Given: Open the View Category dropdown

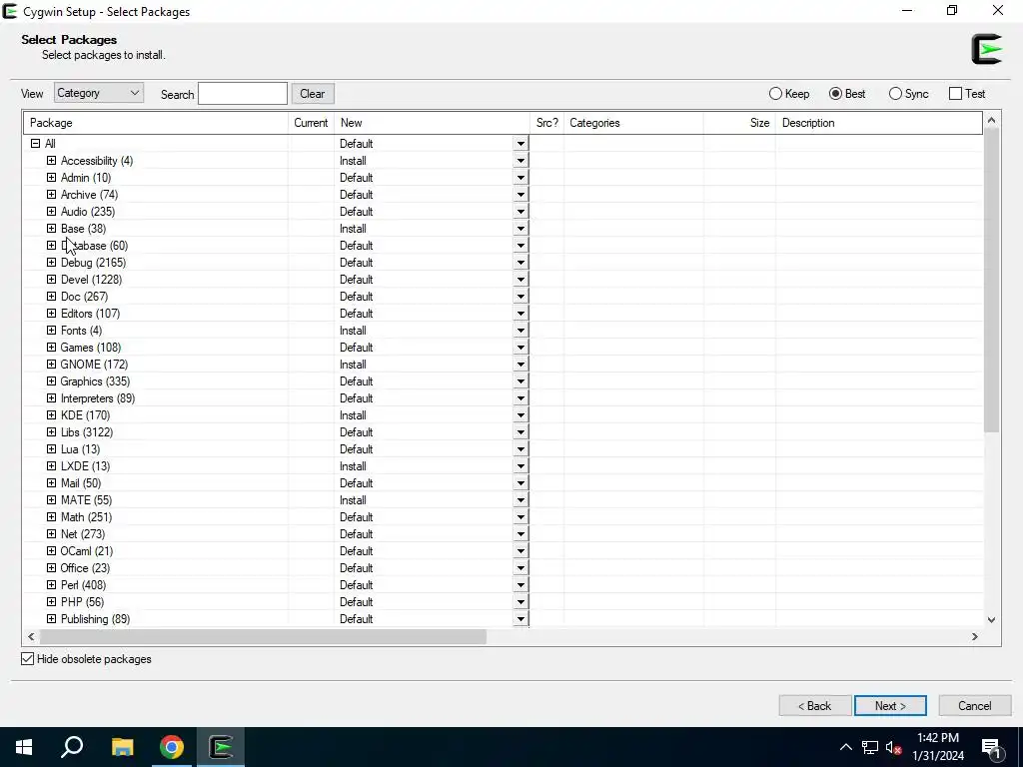Looking at the screenshot, I should click(99, 93).
